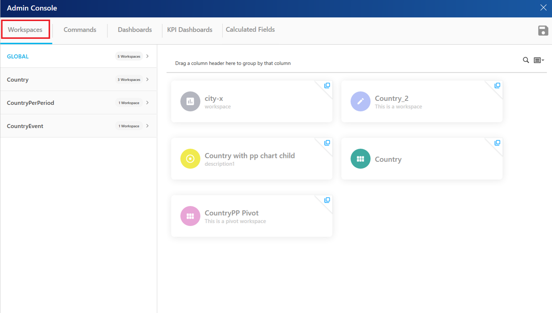Screen dimensions: 552x313
Task: Duplicate the city-x workspace via its copy icon
Action: coord(326,85)
